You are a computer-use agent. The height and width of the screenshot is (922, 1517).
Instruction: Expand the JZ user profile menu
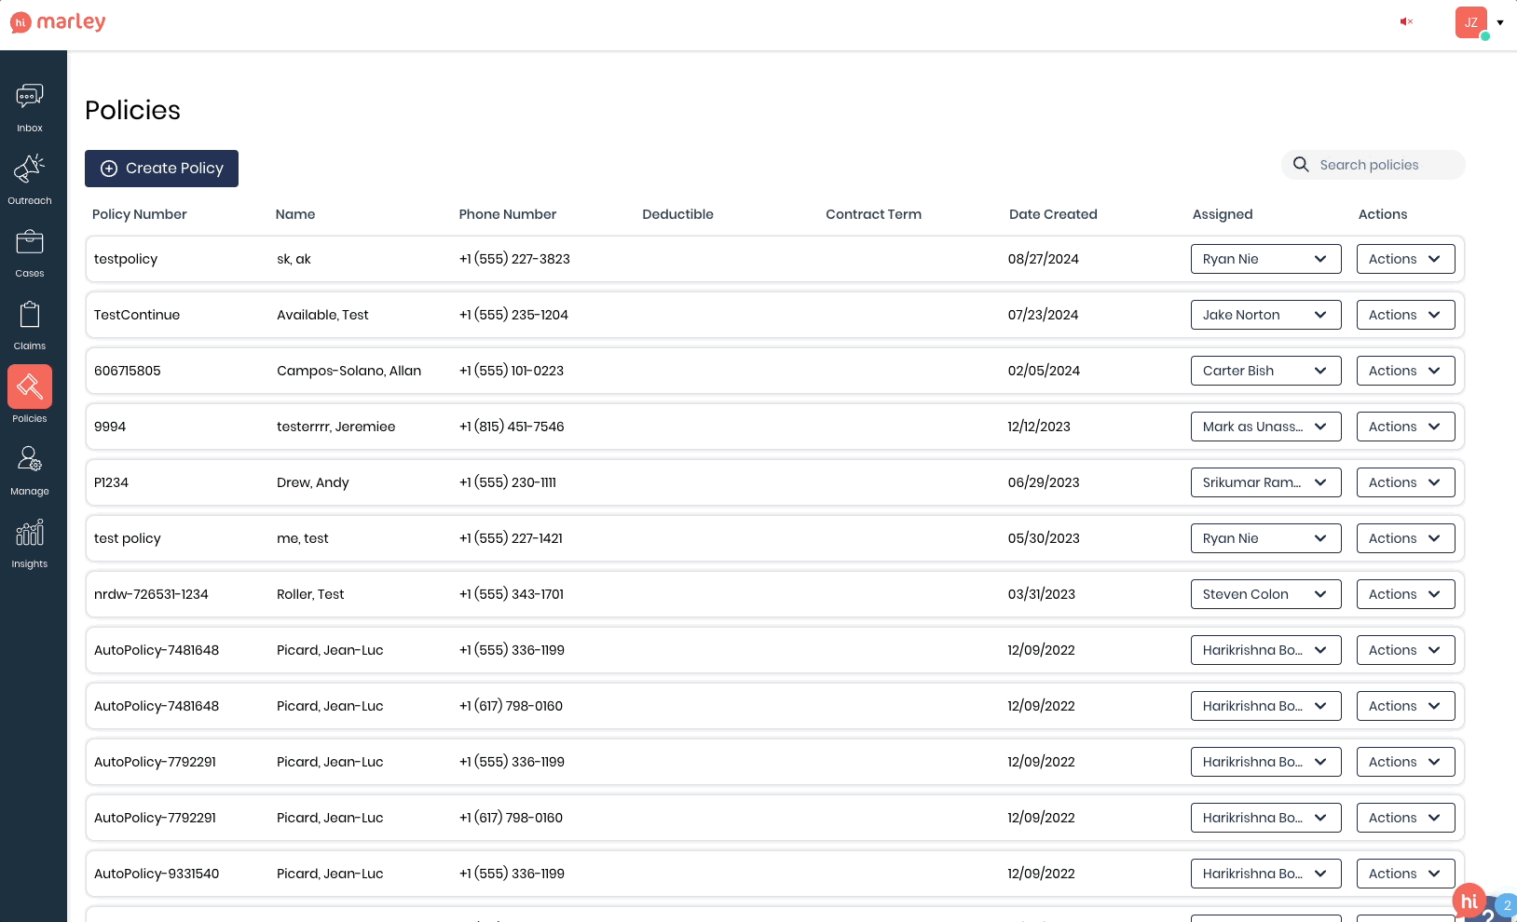(x=1480, y=22)
